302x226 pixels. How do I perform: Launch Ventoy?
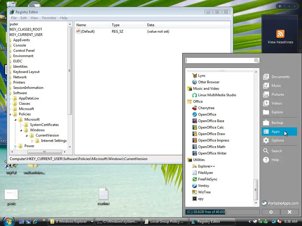pyautogui.click(x=201, y=186)
